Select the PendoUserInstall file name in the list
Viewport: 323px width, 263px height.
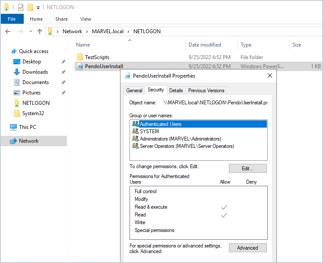tap(104, 66)
